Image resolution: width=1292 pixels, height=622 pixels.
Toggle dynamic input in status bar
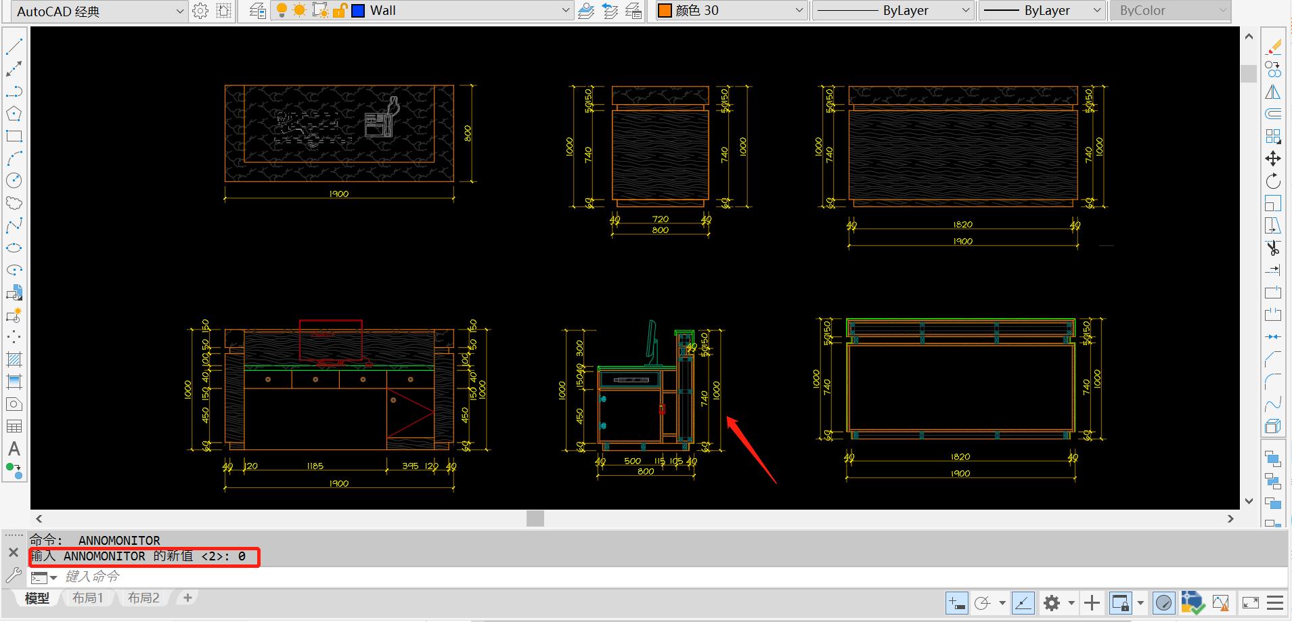pos(957,602)
